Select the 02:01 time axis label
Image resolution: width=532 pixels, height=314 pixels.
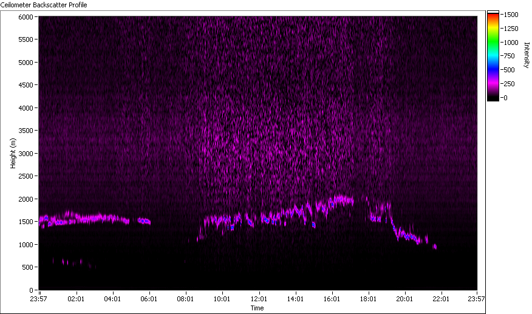click(x=76, y=299)
